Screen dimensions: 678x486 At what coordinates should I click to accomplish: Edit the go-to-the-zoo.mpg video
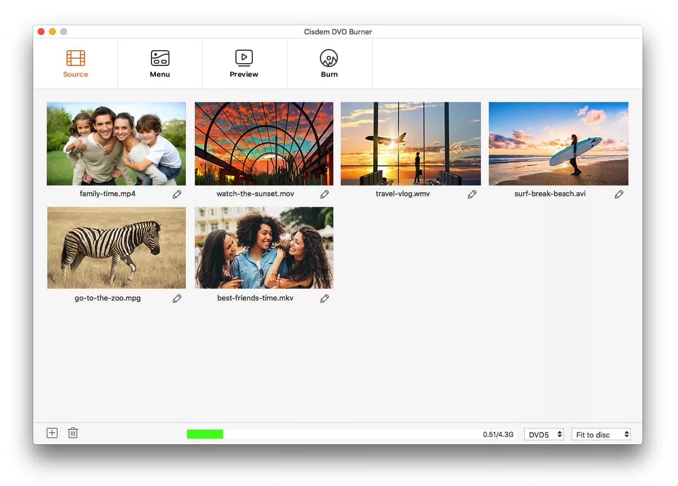click(177, 298)
